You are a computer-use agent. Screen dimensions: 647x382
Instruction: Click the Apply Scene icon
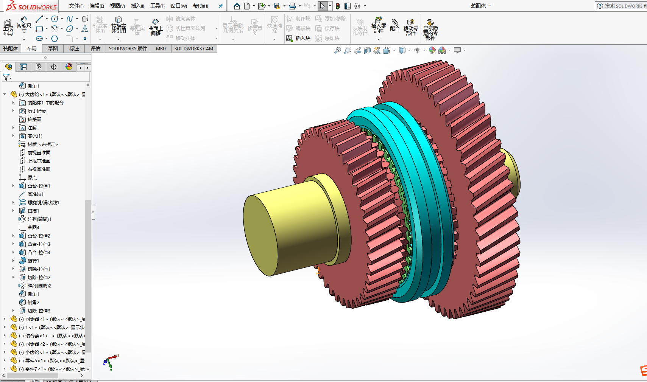pyautogui.click(x=442, y=50)
